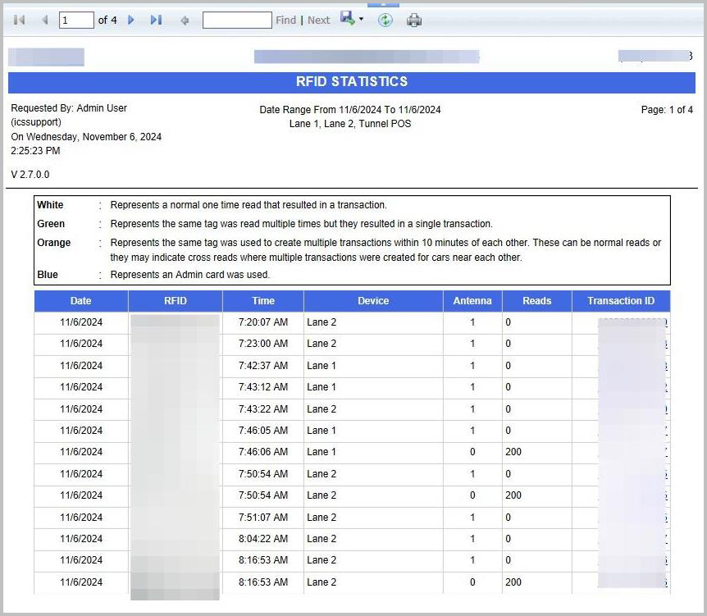This screenshot has width=707, height=616.
Task: Click the Lane 2 device at 8:04:22 AM
Action: point(322,538)
